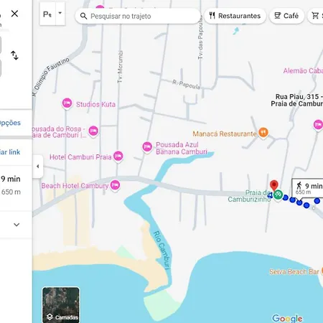Click the Rua Piau, 315 address label
The height and width of the screenshot is (323, 323).
(x=297, y=100)
